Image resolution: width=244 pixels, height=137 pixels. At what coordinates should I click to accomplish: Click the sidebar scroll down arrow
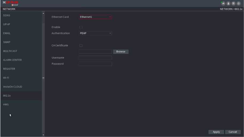pos(43,135)
